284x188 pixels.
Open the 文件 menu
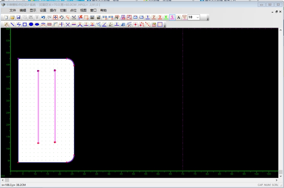13,10
